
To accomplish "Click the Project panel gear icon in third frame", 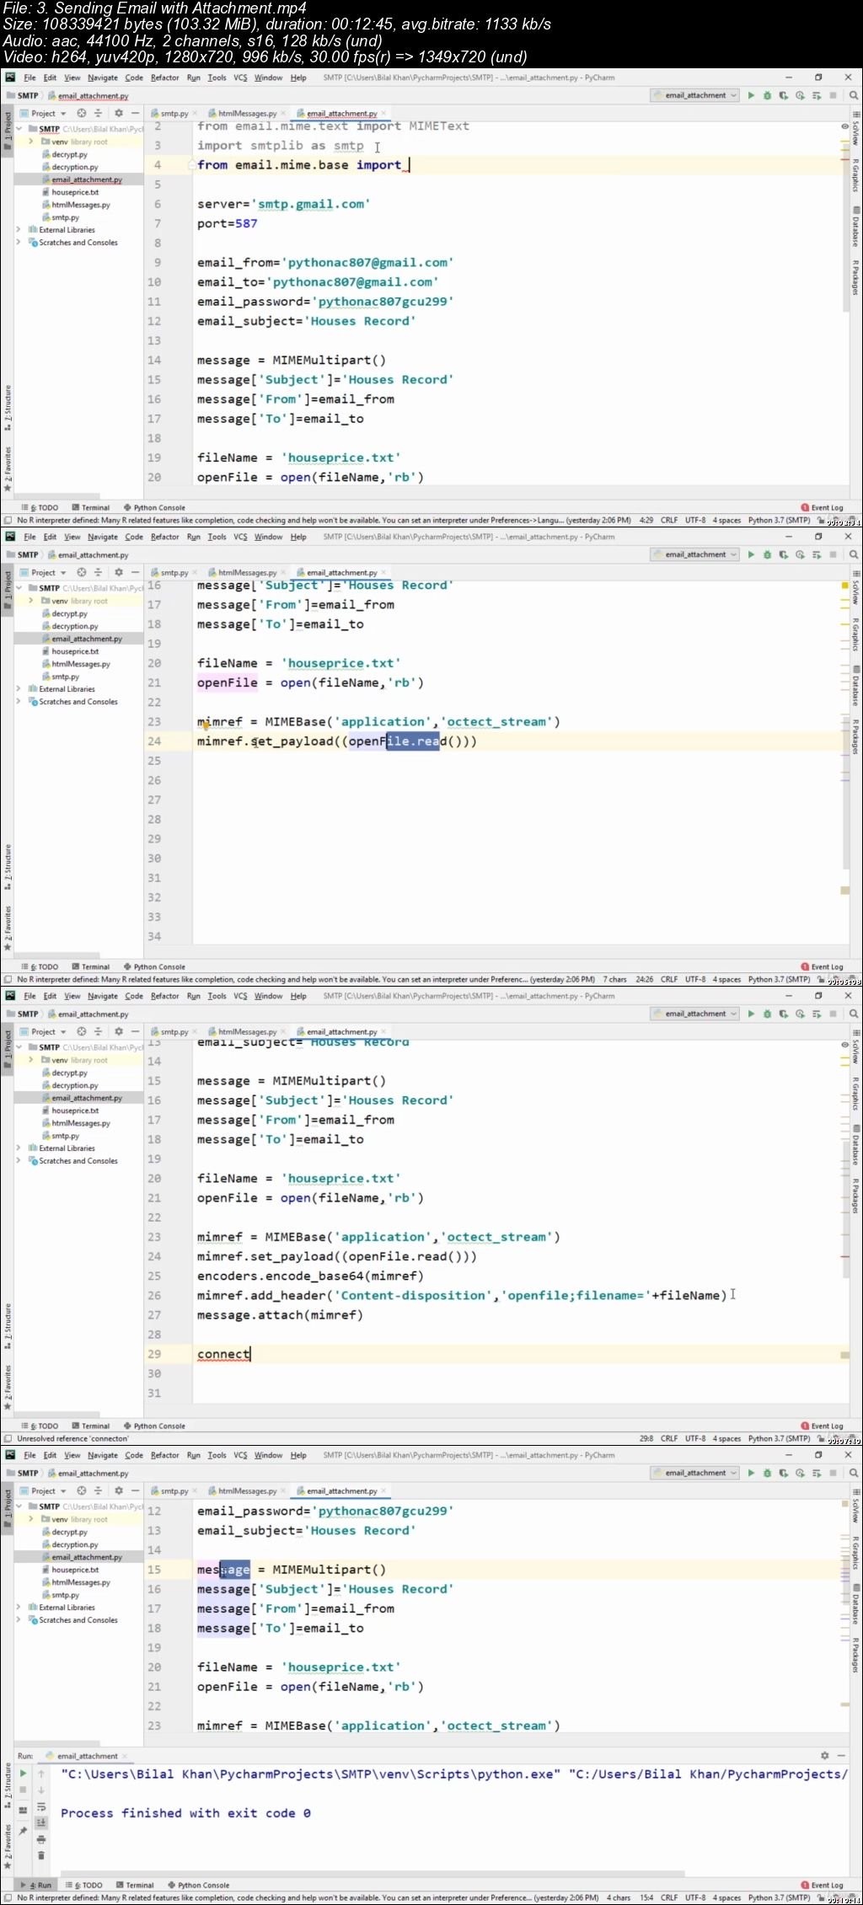I will pyautogui.click(x=119, y=1031).
